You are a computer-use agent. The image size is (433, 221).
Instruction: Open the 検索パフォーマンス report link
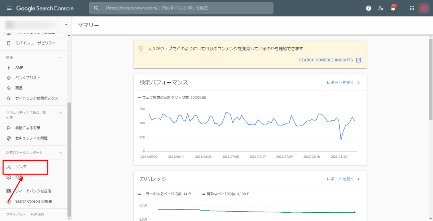[x=343, y=82]
